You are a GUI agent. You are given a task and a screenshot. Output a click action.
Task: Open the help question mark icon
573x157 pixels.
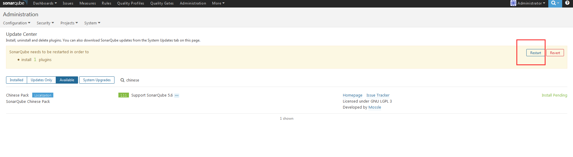tap(567, 3)
